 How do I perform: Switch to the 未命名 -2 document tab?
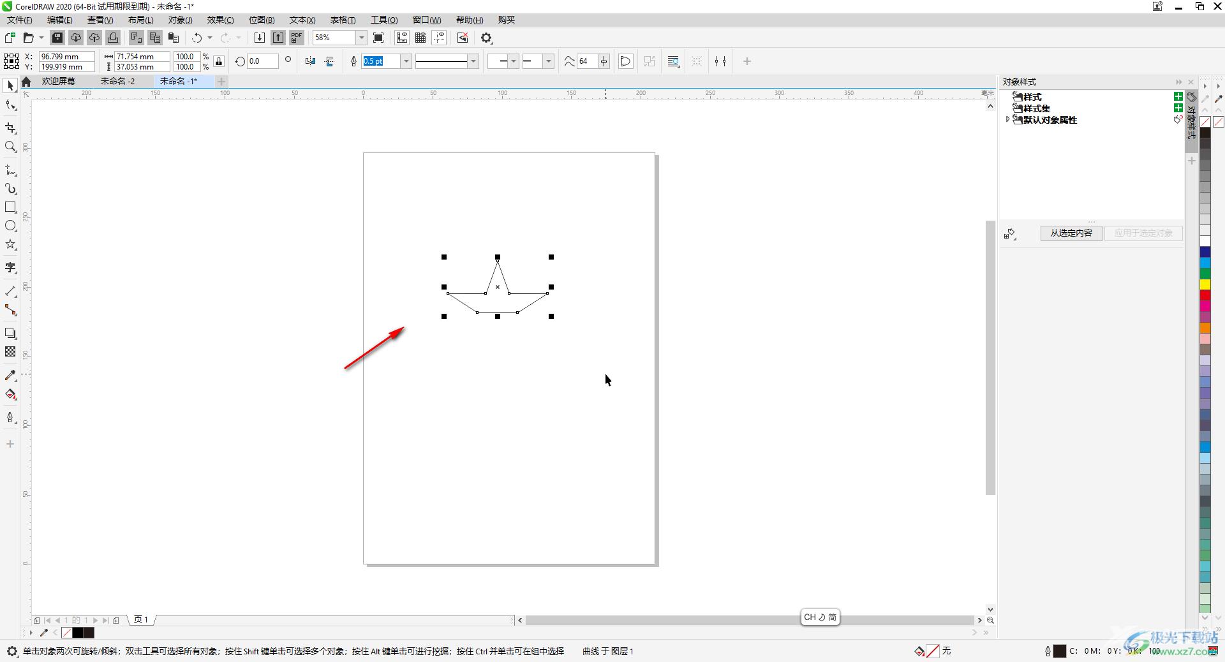click(117, 81)
